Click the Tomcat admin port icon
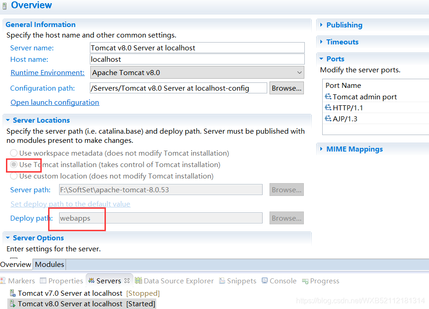The width and height of the screenshot is (429, 309). pyautogui.click(x=328, y=97)
